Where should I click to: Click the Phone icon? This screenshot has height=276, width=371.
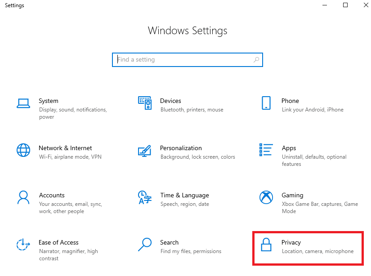[266, 103]
